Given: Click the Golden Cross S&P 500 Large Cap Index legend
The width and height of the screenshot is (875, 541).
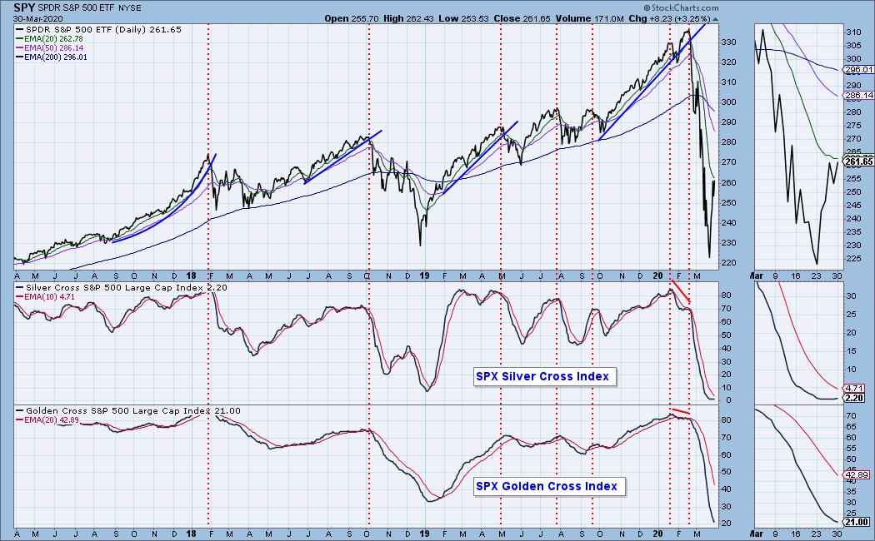Looking at the screenshot, I should click(127, 410).
